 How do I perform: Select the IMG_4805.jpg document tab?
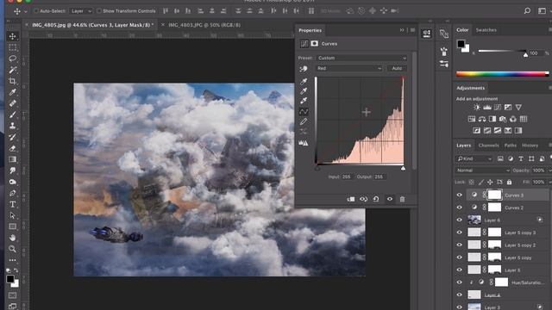coord(92,25)
